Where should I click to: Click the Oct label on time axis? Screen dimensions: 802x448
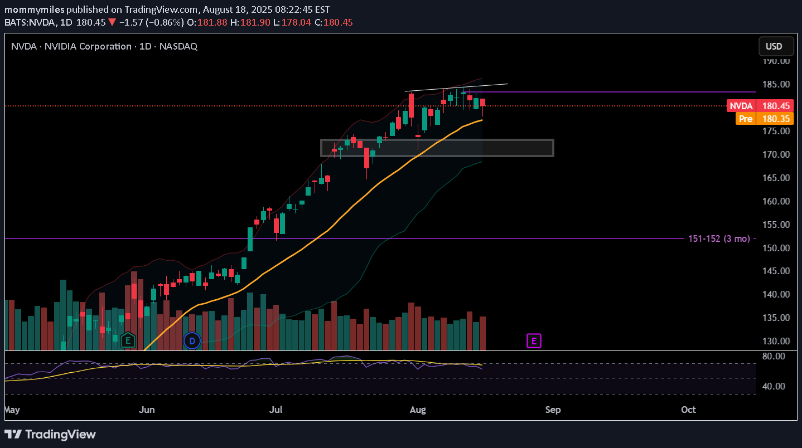point(688,410)
